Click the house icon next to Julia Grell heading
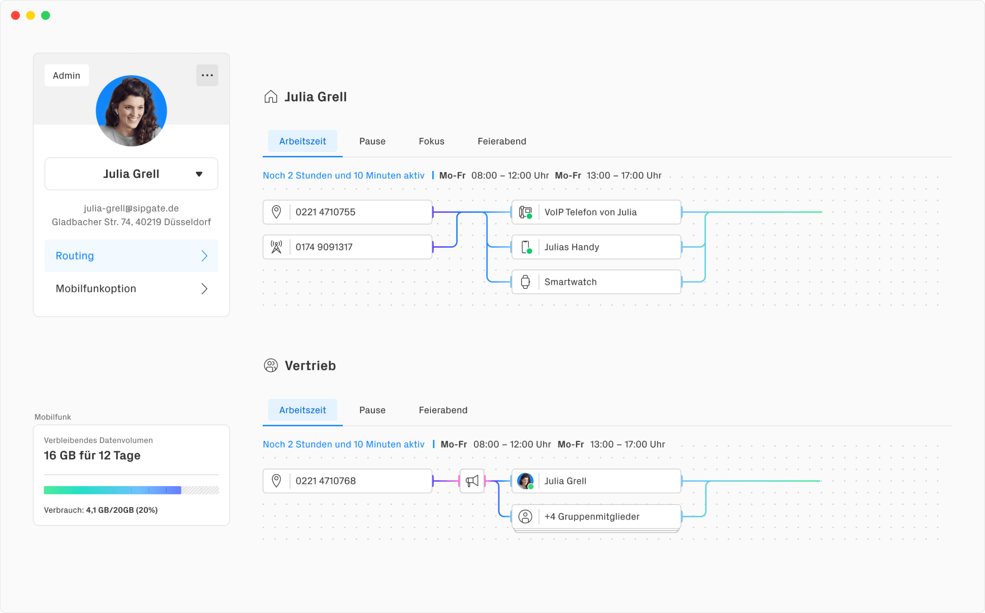The height and width of the screenshot is (613, 985). (270, 97)
